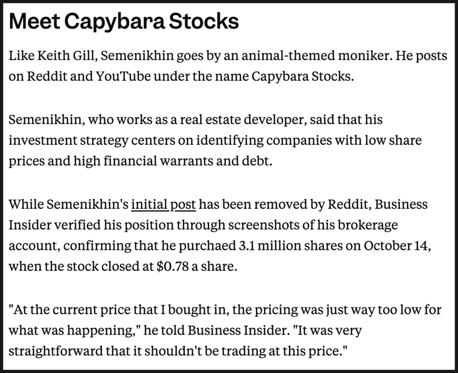Image resolution: width=458 pixels, height=373 pixels.
Task: Open the "initial post" hyperlink
Action: click(163, 204)
